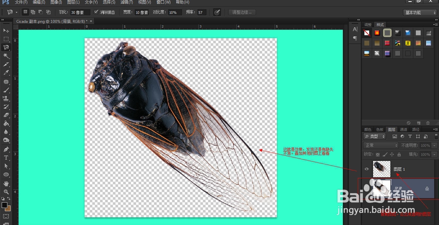Choose the Intersect with selection mode
This screenshot has height=225, width=439.
tap(48, 12)
